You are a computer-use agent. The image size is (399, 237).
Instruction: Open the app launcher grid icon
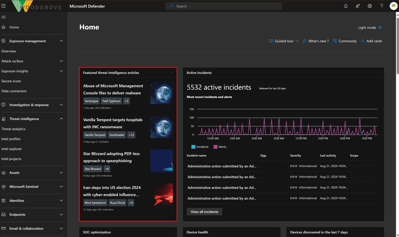3,6
